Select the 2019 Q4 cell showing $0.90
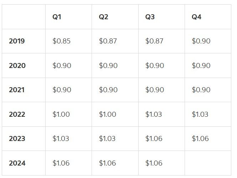 click(x=201, y=41)
